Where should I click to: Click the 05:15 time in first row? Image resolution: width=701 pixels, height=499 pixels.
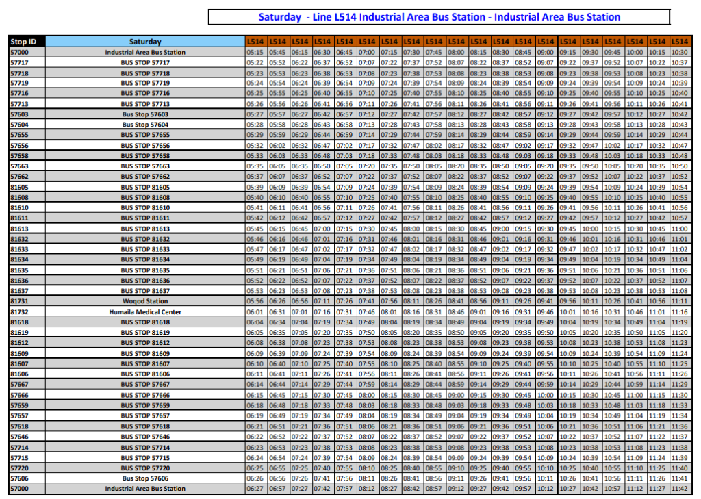(x=255, y=52)
